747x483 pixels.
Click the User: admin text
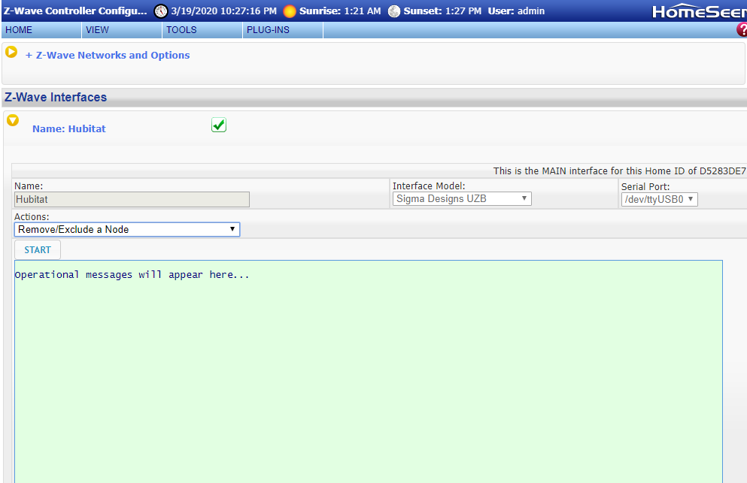pos(516,11)
